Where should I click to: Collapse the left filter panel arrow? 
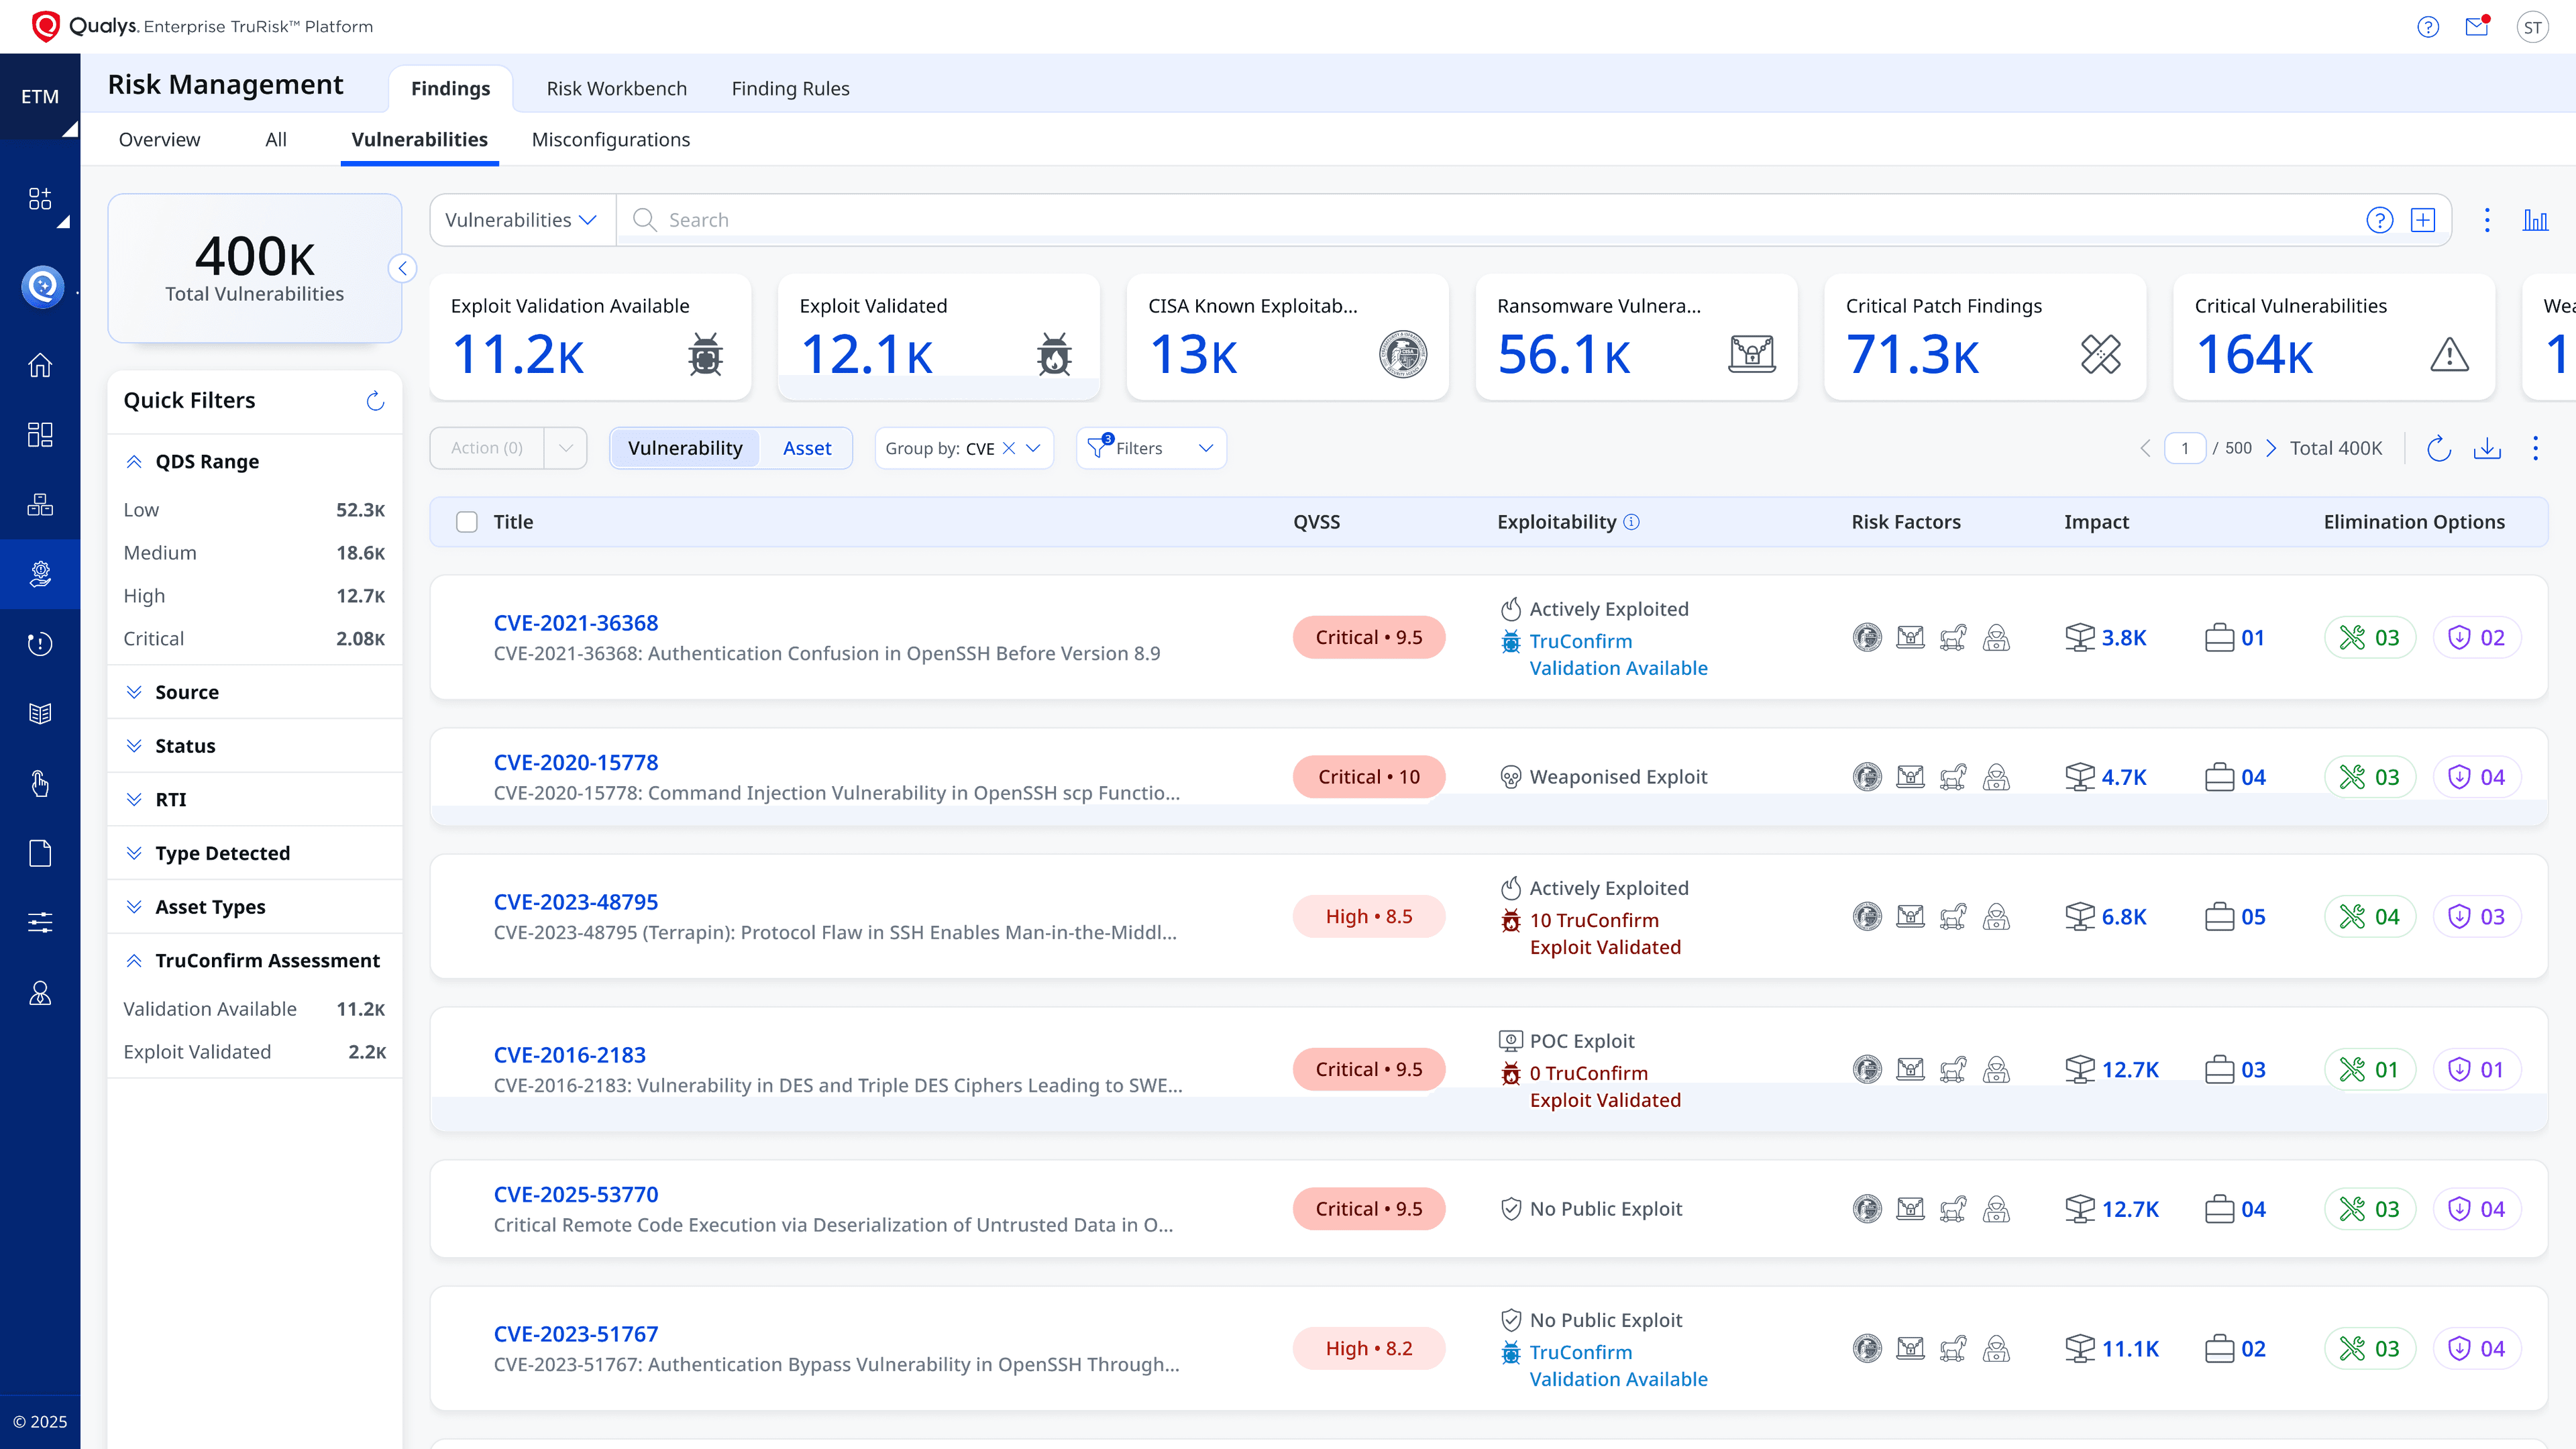[402, 268]
